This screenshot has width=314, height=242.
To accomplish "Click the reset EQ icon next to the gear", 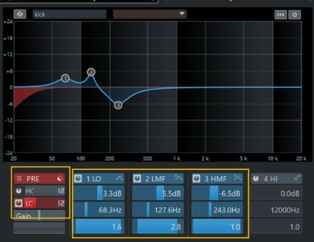I will tap(281, 14).
